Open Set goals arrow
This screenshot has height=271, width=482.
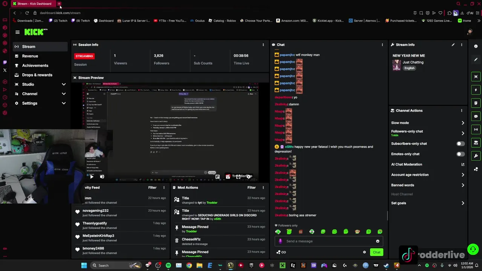coord(463,203)
